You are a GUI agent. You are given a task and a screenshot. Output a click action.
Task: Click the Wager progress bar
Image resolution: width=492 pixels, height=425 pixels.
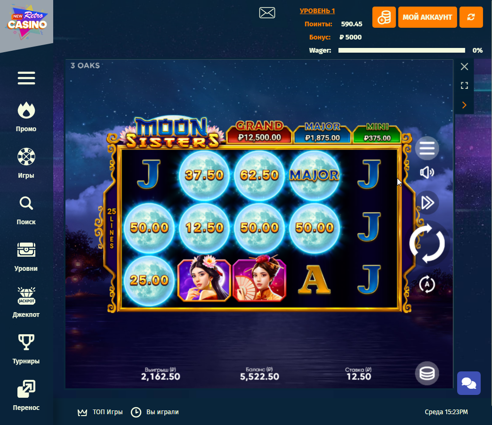(x=402, y=50)
